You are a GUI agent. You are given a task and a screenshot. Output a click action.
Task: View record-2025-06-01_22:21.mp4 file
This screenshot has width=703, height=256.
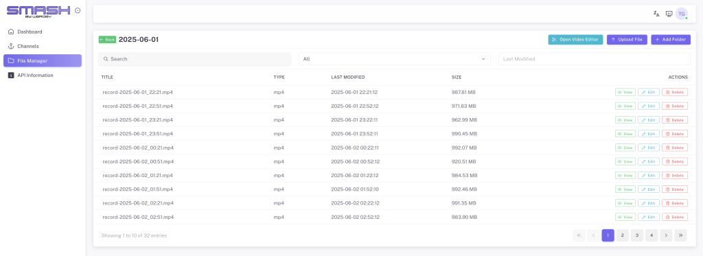pos(625,93)
